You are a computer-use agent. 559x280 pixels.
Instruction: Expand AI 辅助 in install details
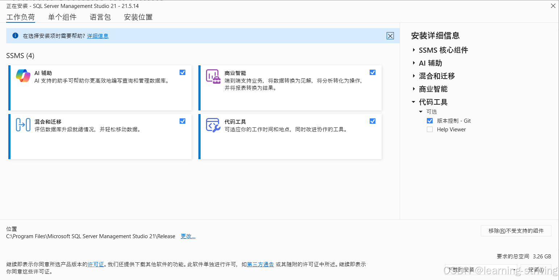point(414,63)
